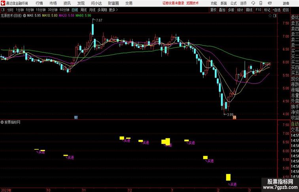Select the 周线 weekly period tab
The image size is (299, 192).
click(x=83, y=10)
